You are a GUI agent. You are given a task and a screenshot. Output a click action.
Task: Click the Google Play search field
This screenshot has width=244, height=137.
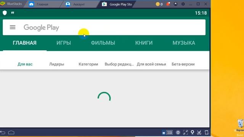point(104,27)
